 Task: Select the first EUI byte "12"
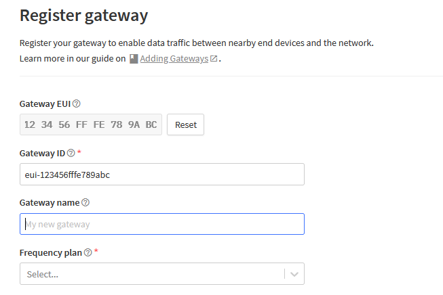[x=30, y=124]
